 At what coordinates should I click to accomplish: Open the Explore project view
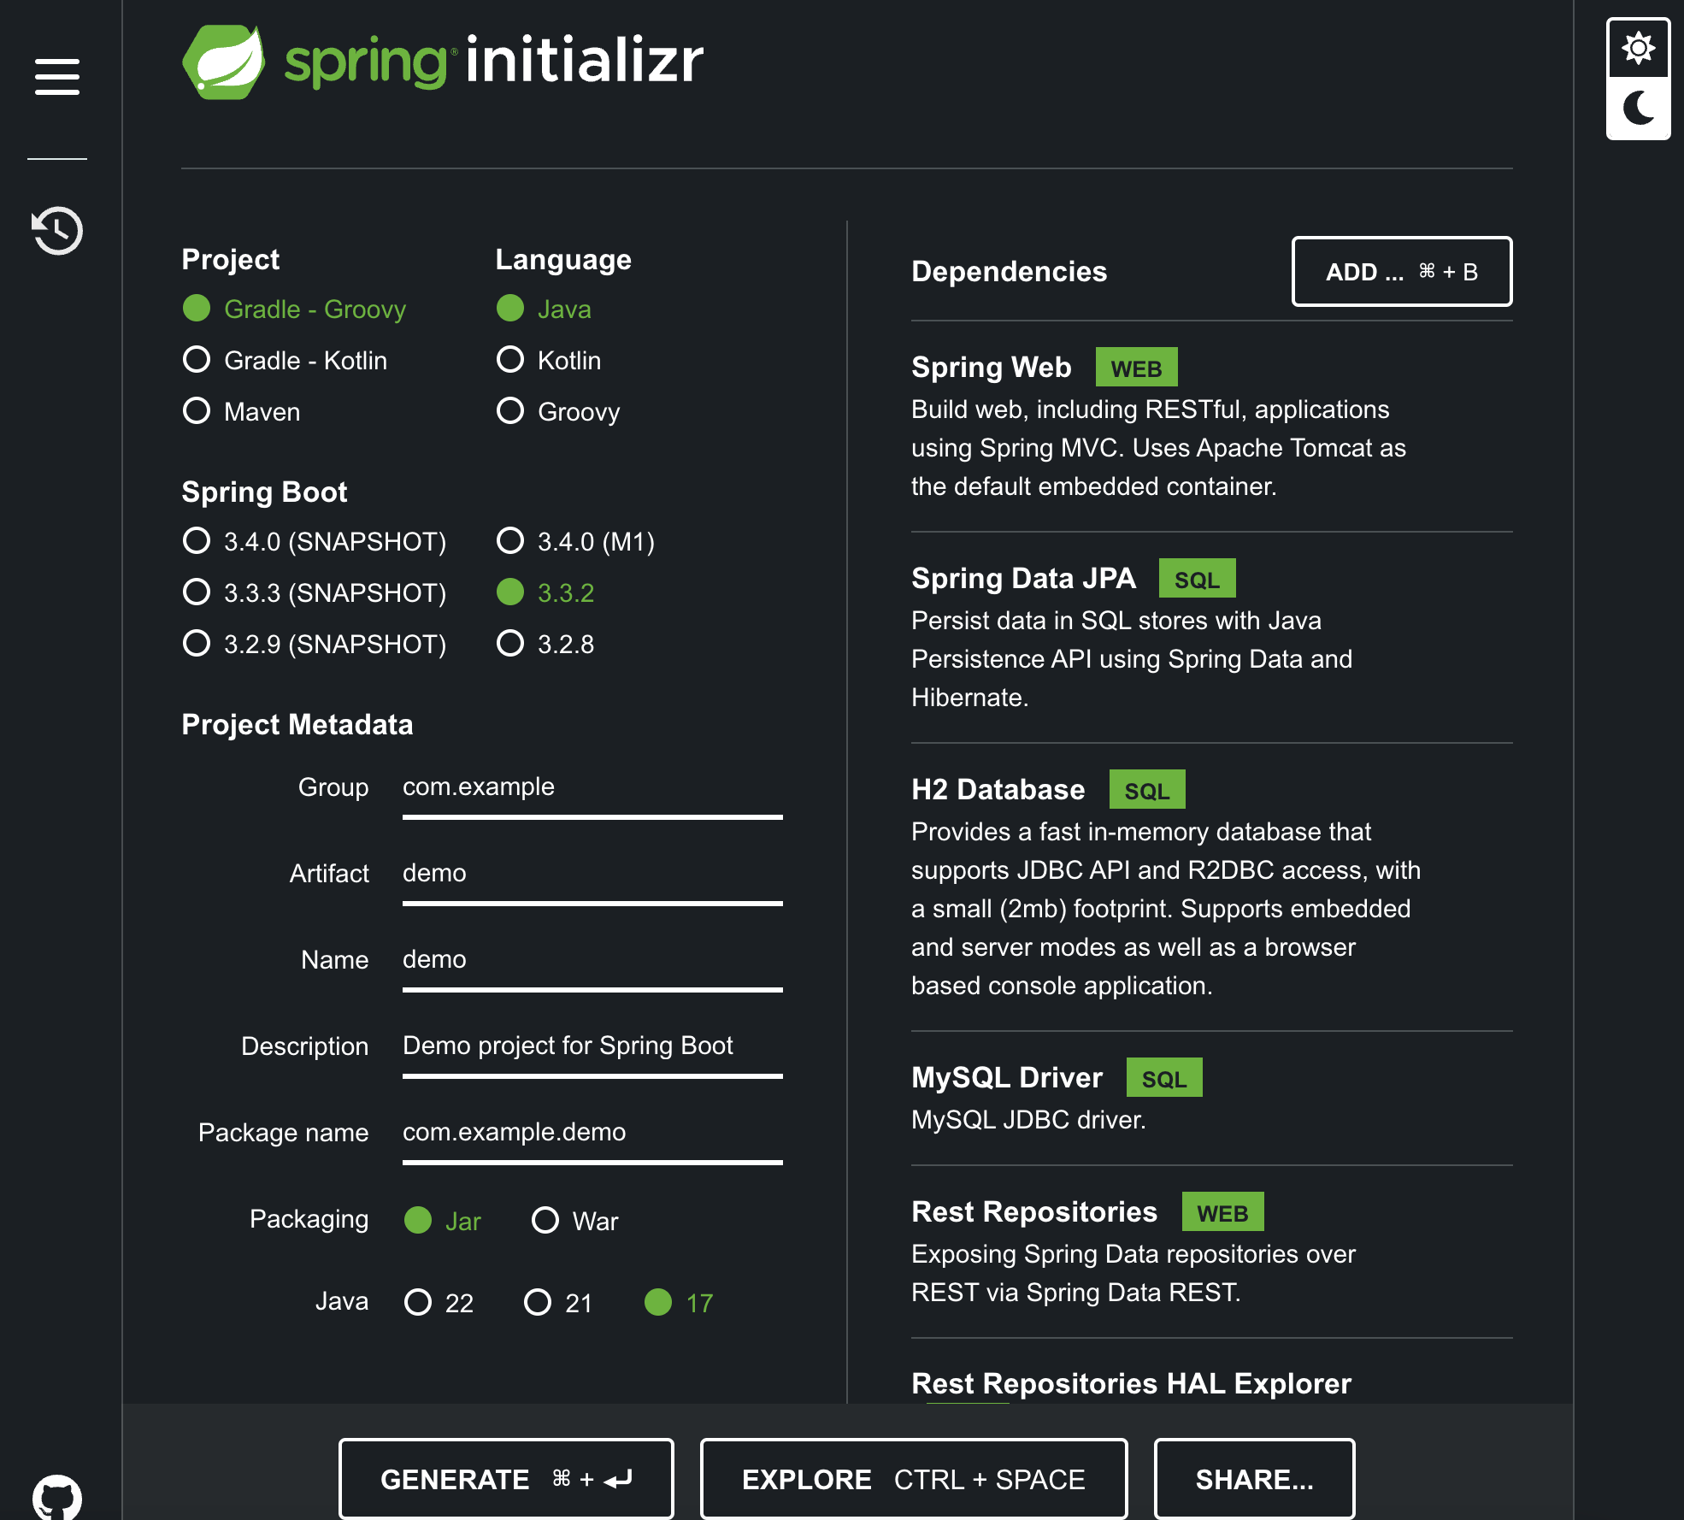click(913, 1478)
